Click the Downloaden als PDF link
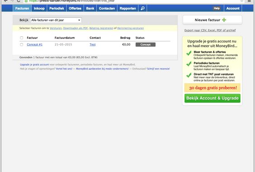This screenshot has width=255, height=172. (76, 28)
